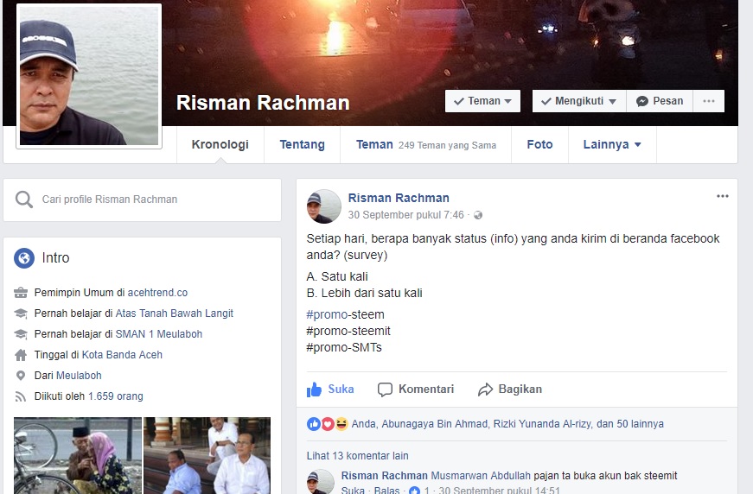Screen dimensions: 753x494
Task: Click the Intro globe icon
Action: pyautogui.click(x=24, y=258)
